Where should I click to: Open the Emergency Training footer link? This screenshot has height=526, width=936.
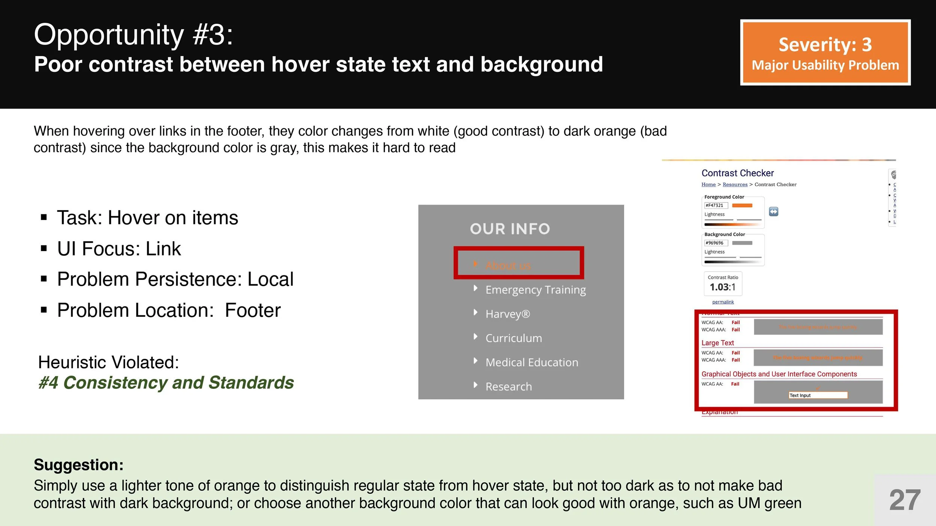(x=535, y=290)
